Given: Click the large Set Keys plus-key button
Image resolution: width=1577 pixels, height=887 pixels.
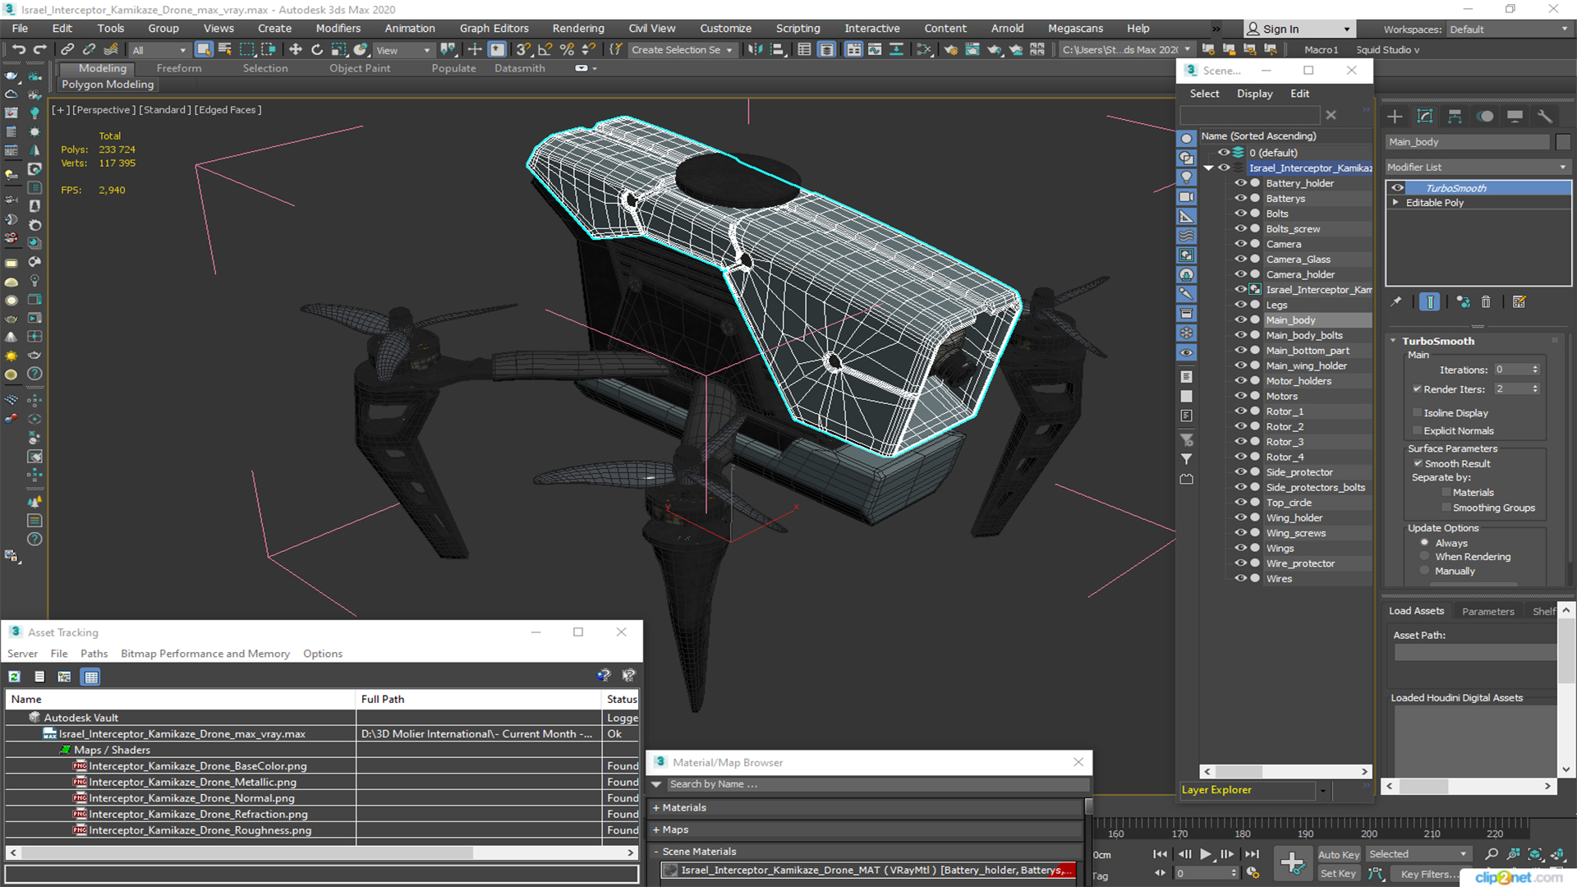Looking at the screenshot, I should [1292, 863].
